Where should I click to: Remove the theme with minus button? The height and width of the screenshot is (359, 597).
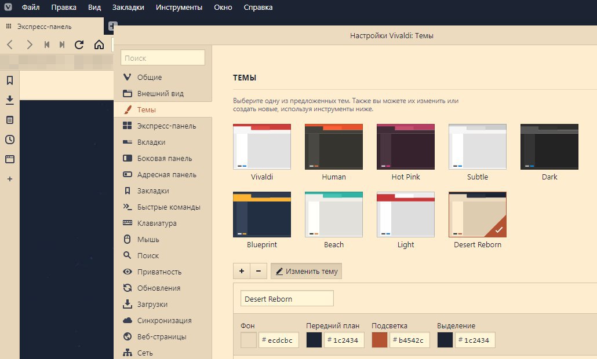coord(259,271)
